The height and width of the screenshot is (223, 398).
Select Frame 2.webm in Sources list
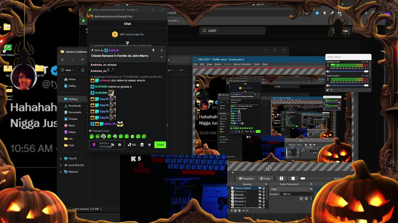243,188
